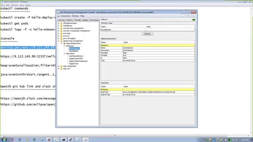Click highlighted service:jmx:rest line in Notepad
Screen dimensions: 253x142
(x=28, y=48)
